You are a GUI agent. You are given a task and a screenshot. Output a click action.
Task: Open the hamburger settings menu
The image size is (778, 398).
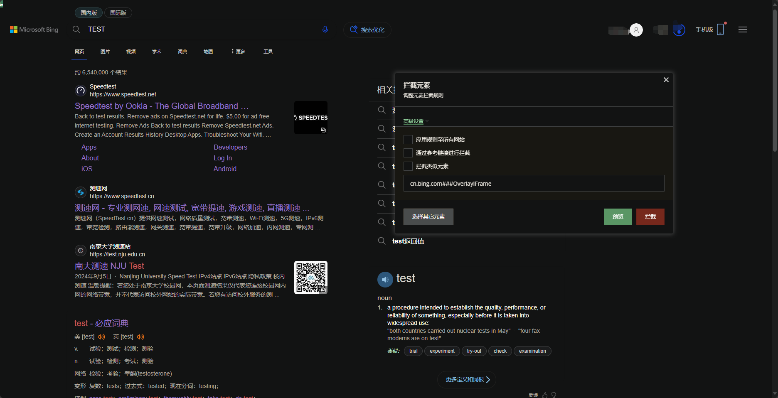click(x=743, y=29)
